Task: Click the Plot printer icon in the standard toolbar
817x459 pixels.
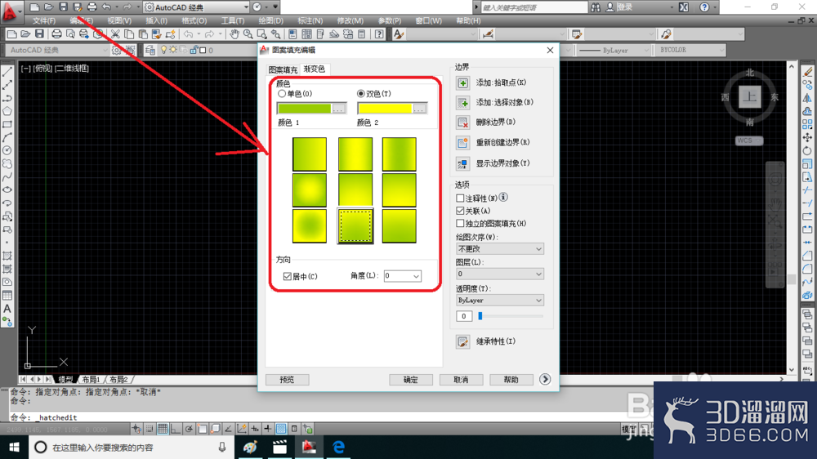Action: 56,34
